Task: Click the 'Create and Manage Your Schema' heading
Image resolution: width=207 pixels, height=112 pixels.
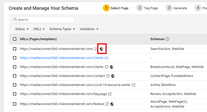Action: tap(43, 8)
